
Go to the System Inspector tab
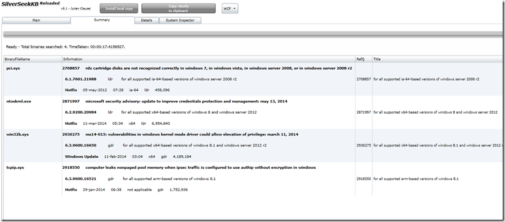(x=180, y=21)
